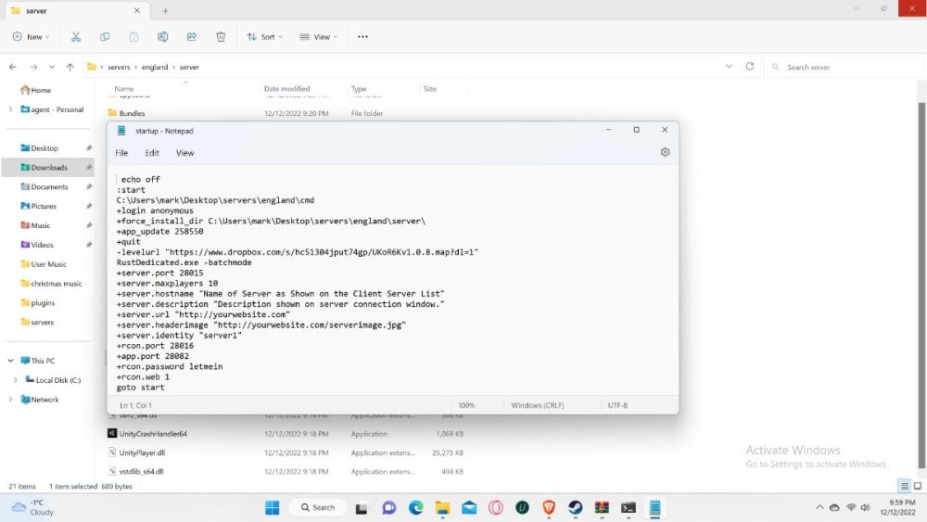Viewport: 927px width, 522px height.
Task: Click the Delete trash icon in the toolbar
Action: click(221, 37)
